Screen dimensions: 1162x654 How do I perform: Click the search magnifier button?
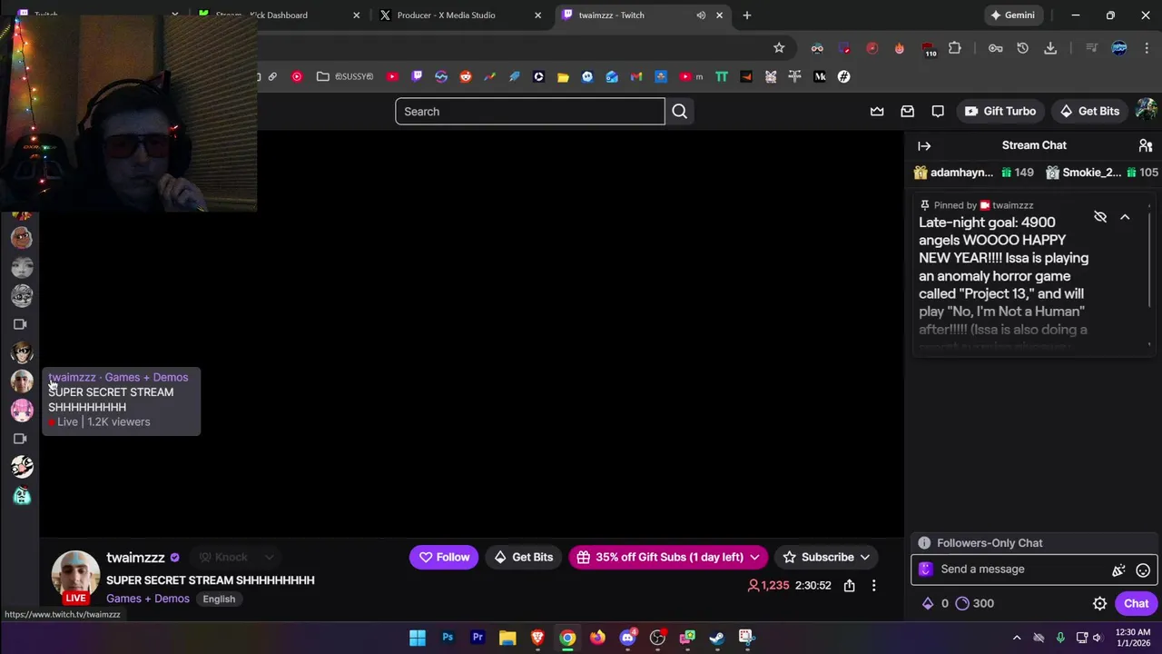680,112
